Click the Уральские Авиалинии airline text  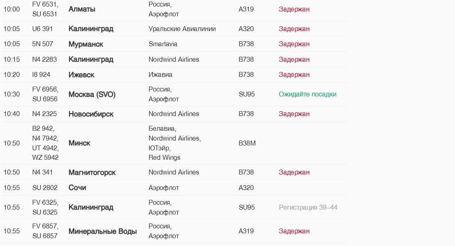182,29
